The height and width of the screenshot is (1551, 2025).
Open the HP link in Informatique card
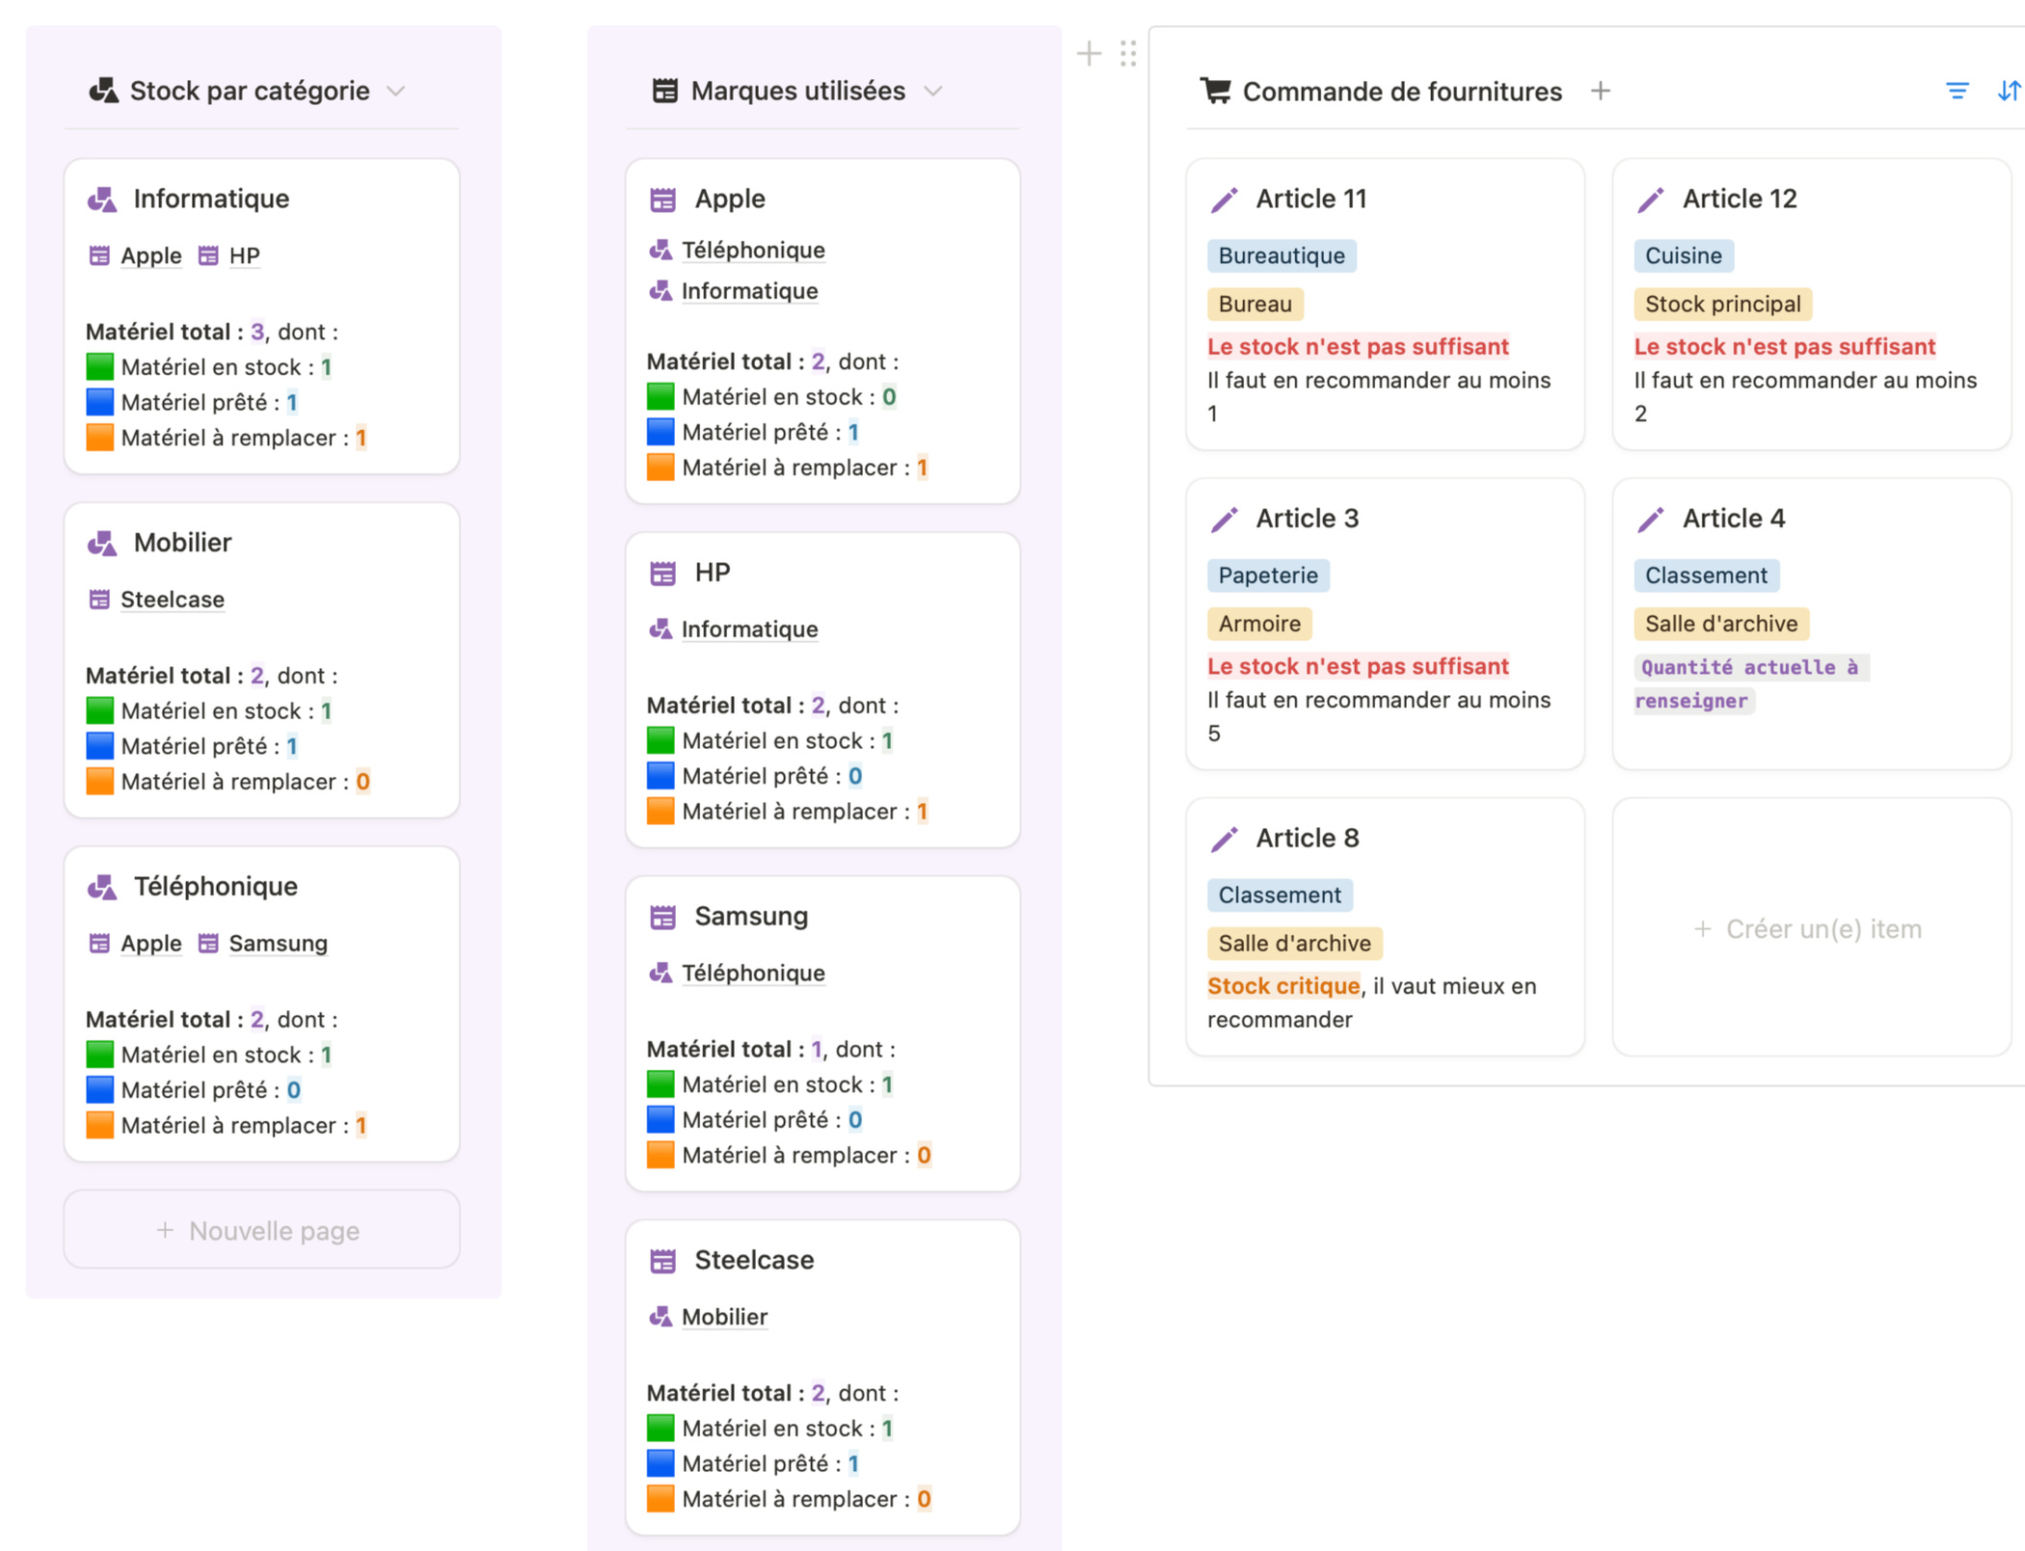tap(244, 255)
